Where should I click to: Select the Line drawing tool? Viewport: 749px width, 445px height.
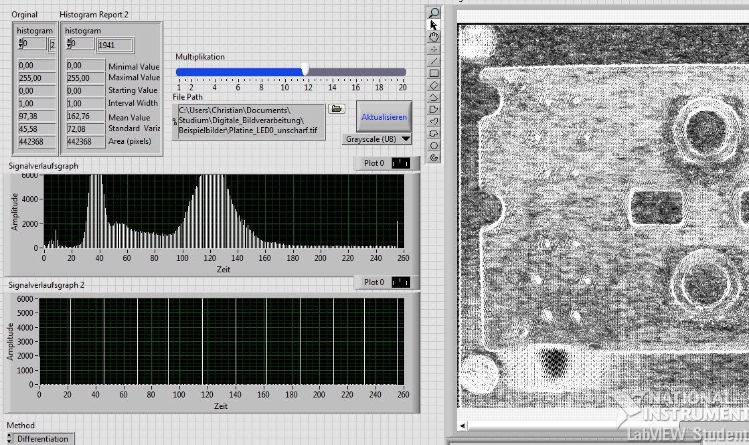point(434,61)
